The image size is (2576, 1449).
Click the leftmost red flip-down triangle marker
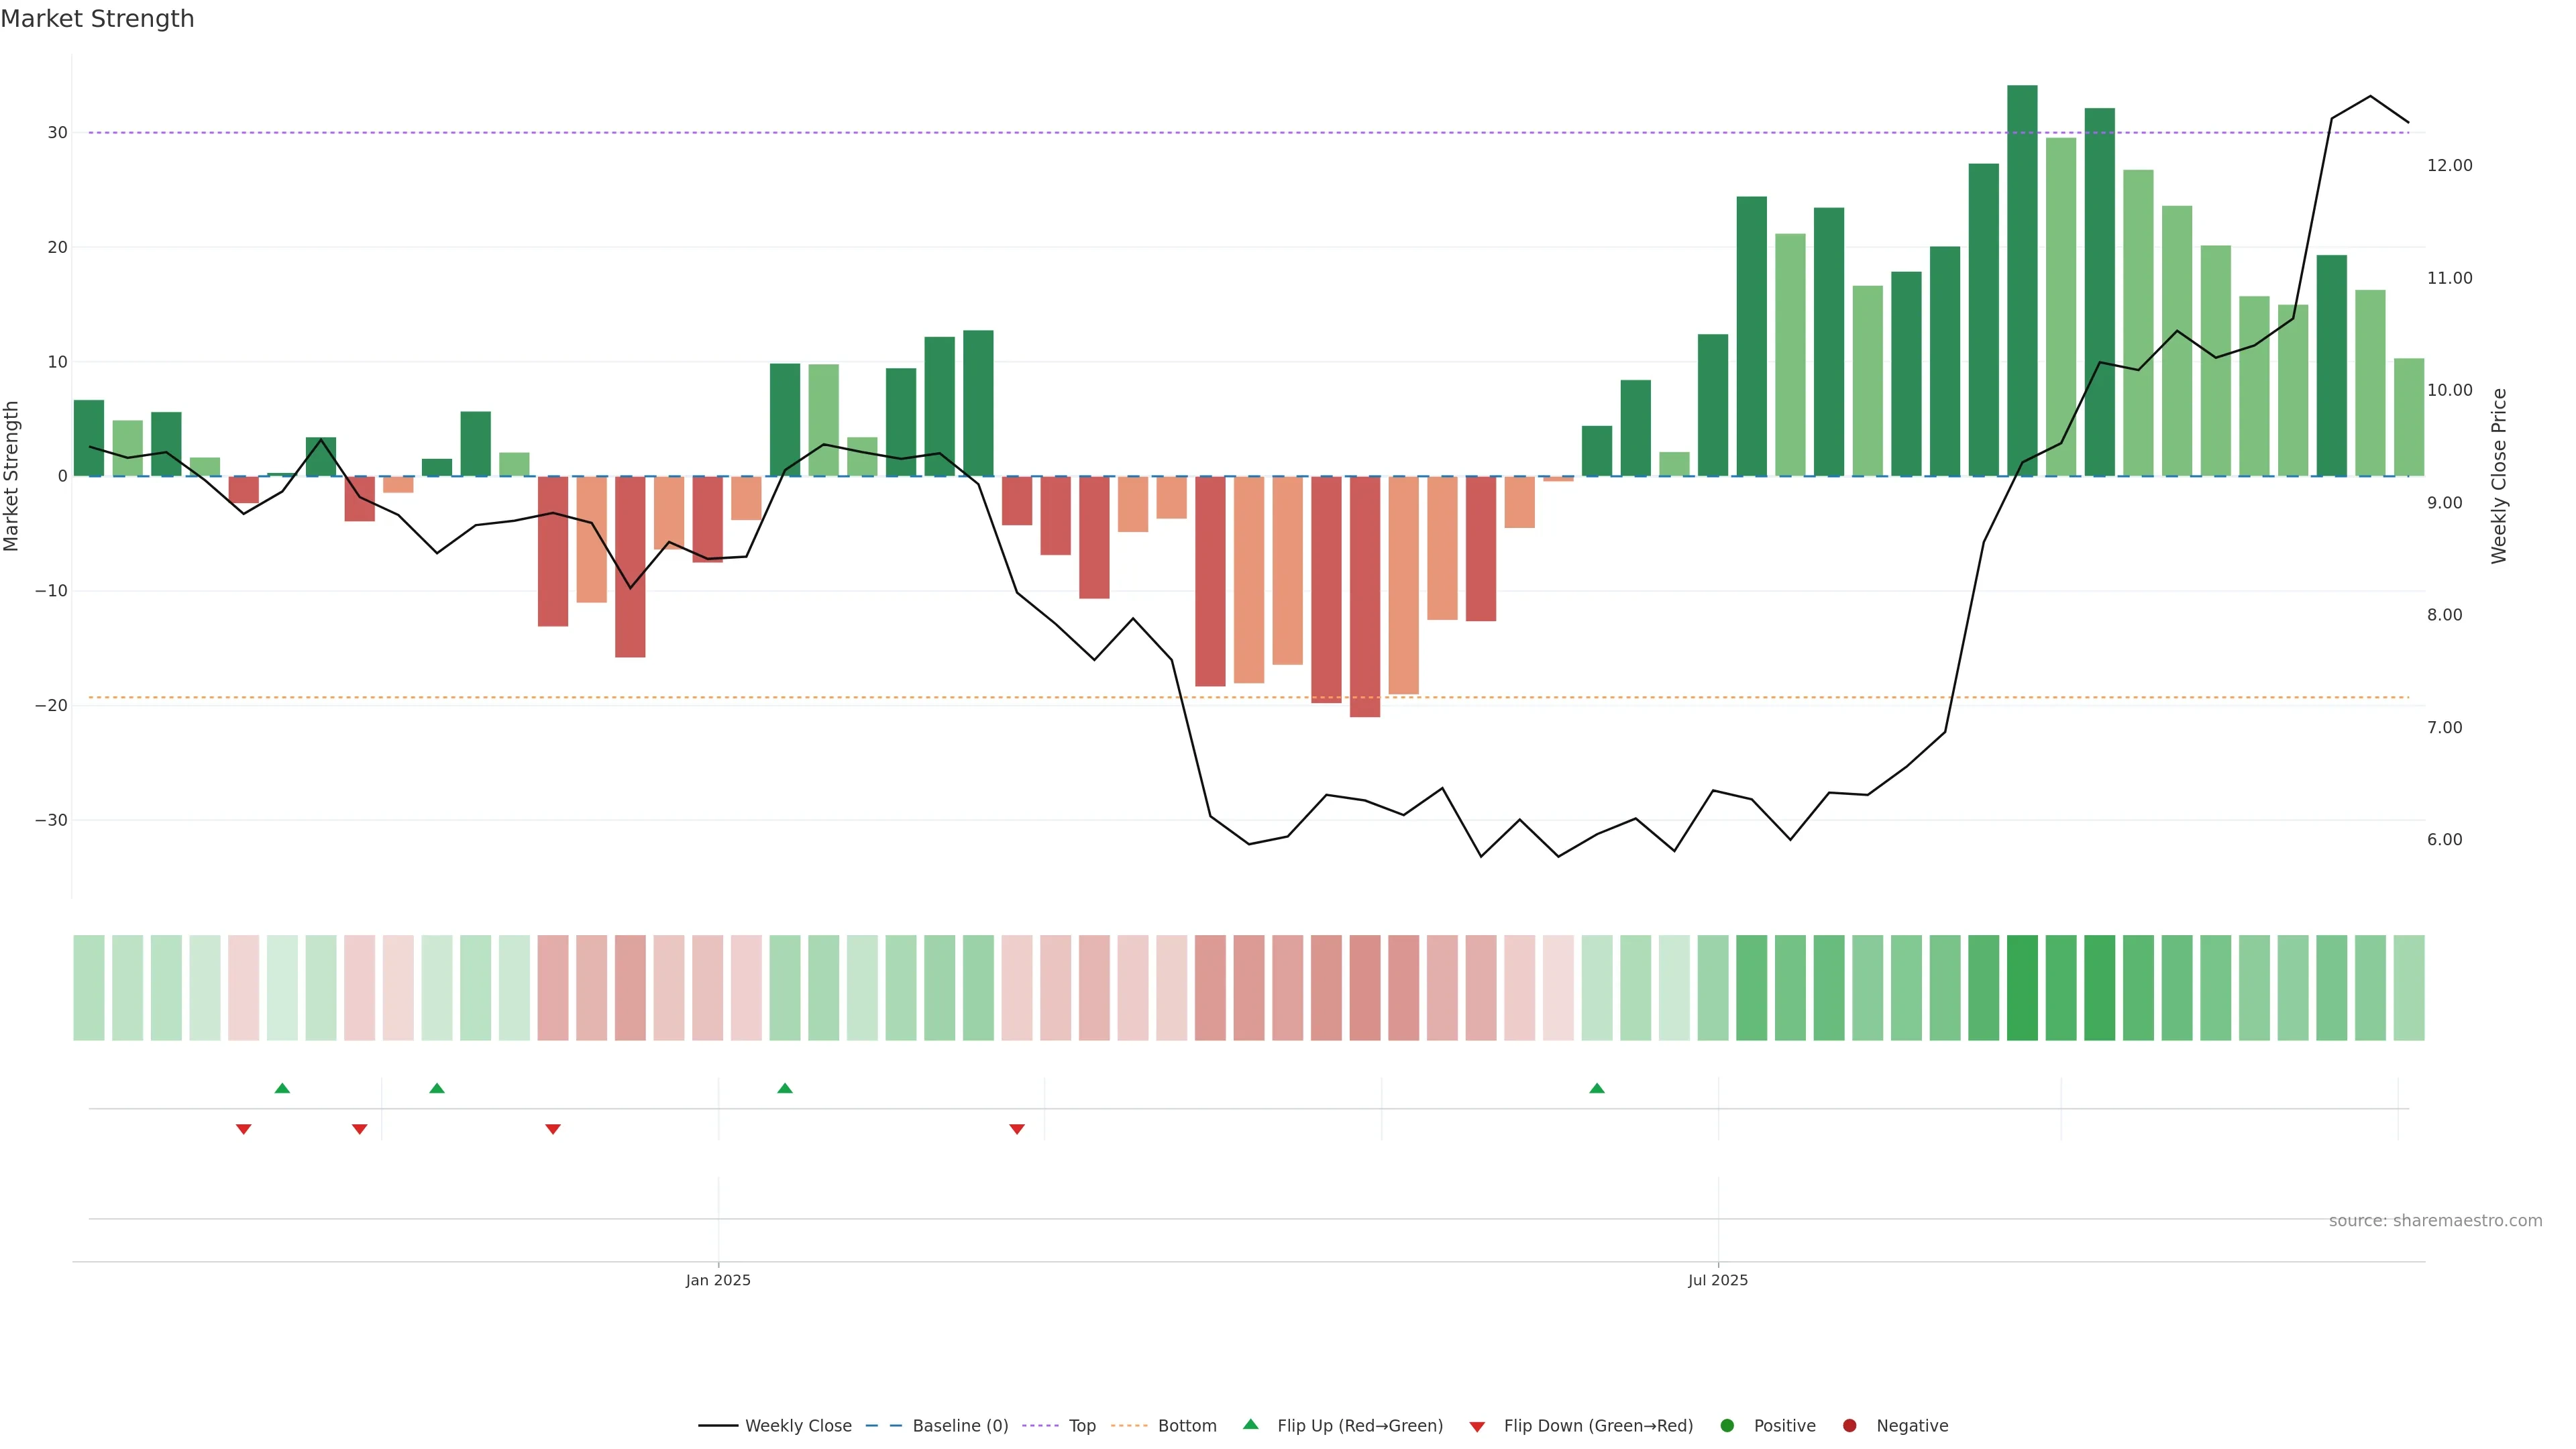pos(243,1129)
